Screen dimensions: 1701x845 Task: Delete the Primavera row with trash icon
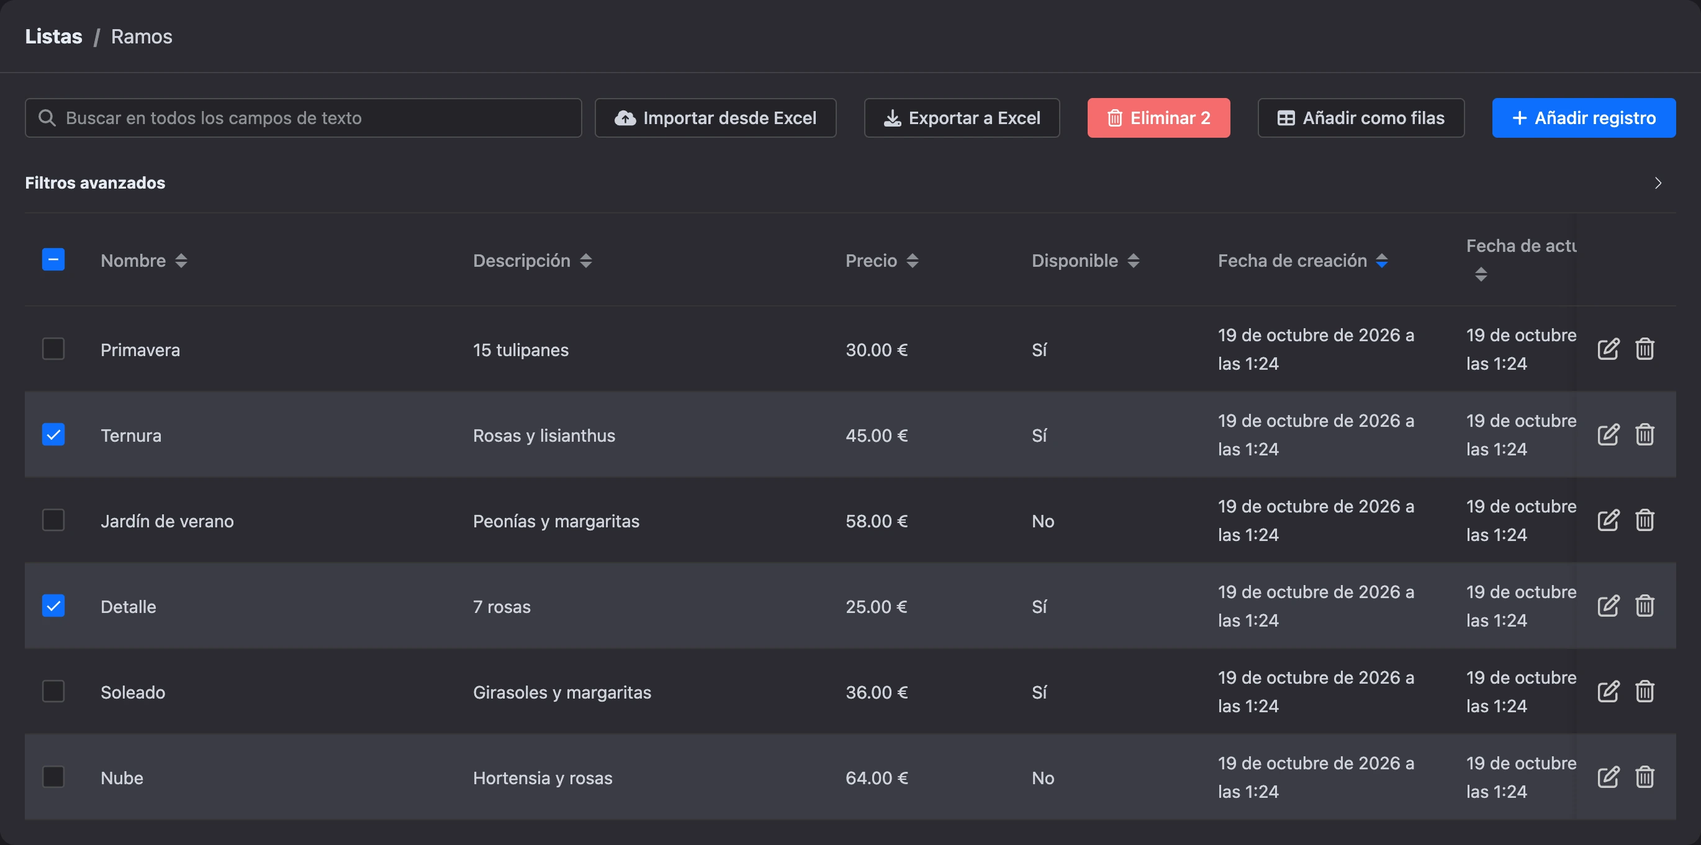pos(1645,349)
